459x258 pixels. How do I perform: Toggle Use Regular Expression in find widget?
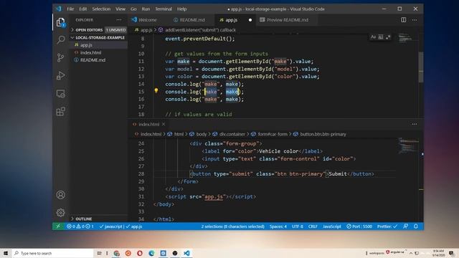coord(388,37)
